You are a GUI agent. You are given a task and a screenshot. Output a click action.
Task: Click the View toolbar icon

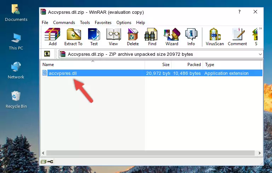coord(114,37)
